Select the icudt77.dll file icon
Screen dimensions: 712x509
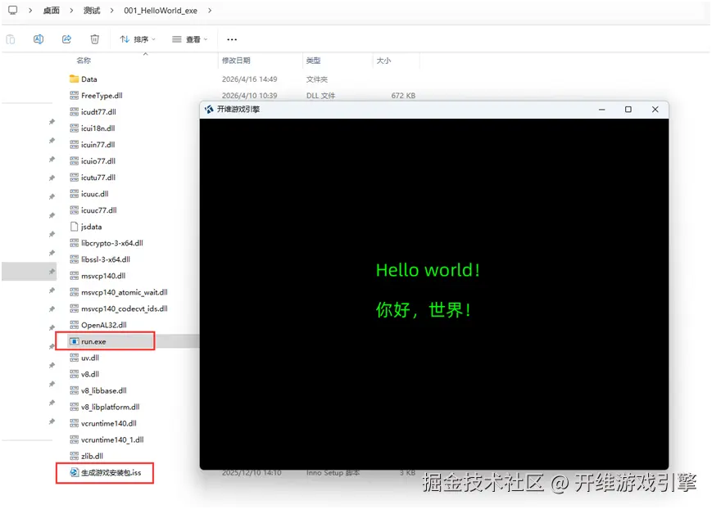pos(74,111)
